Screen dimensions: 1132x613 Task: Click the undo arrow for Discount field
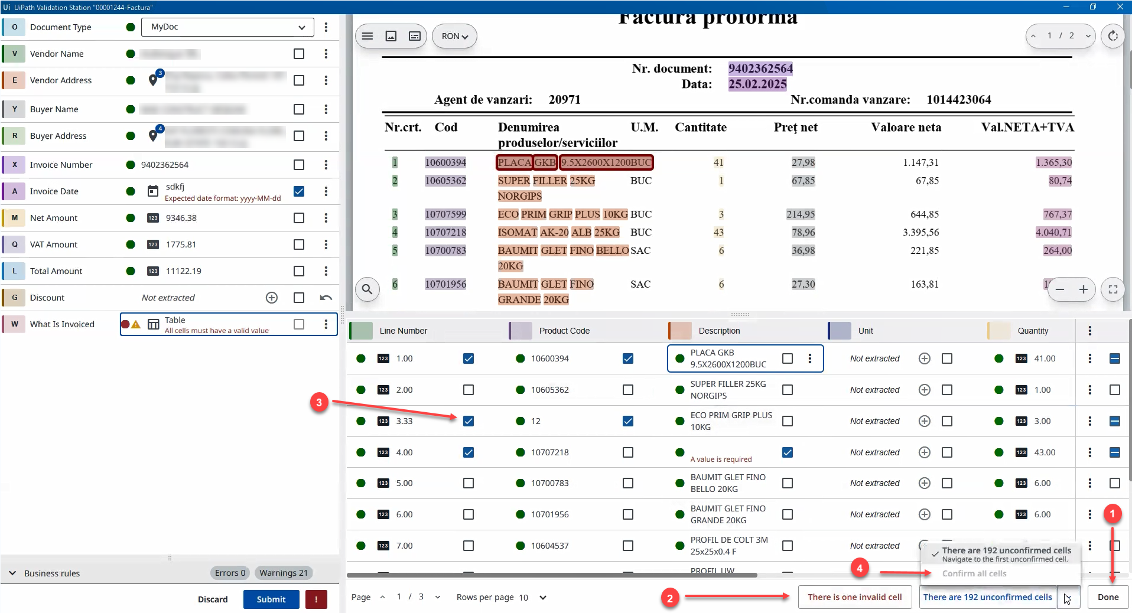tap(326, 298)
